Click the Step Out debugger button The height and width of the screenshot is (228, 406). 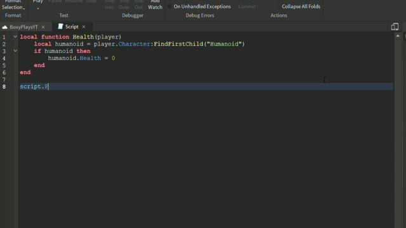click(x=139, y=4)
